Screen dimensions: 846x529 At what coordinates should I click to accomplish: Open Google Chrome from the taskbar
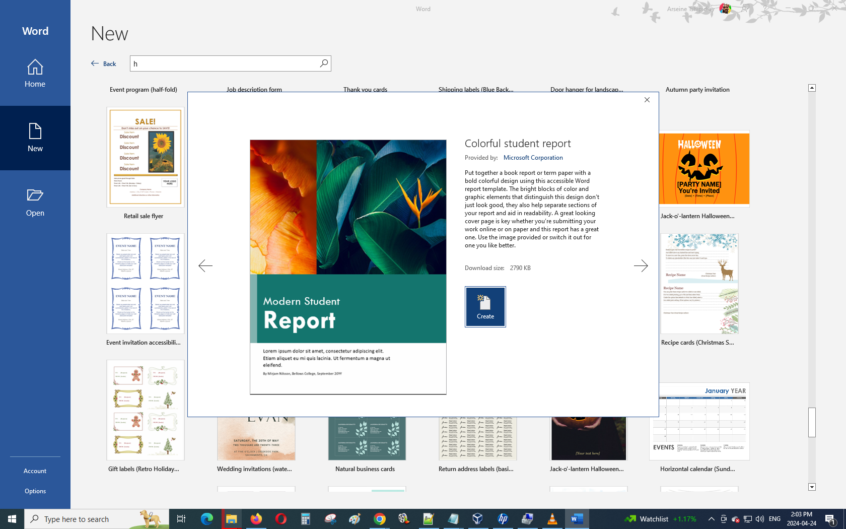380,519
